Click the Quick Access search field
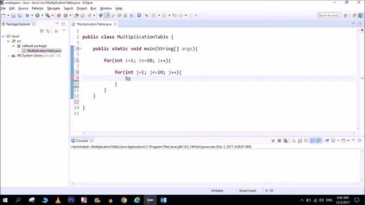The image size is (365, 205). click(327, 15)
